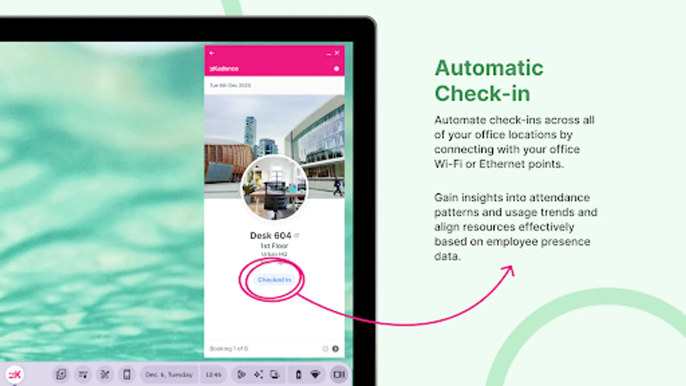Image resolution: width=686 pixels, height=386 pixels.
Task: Click the screen download icon in taskbar tray
Action: pos(275,374)
